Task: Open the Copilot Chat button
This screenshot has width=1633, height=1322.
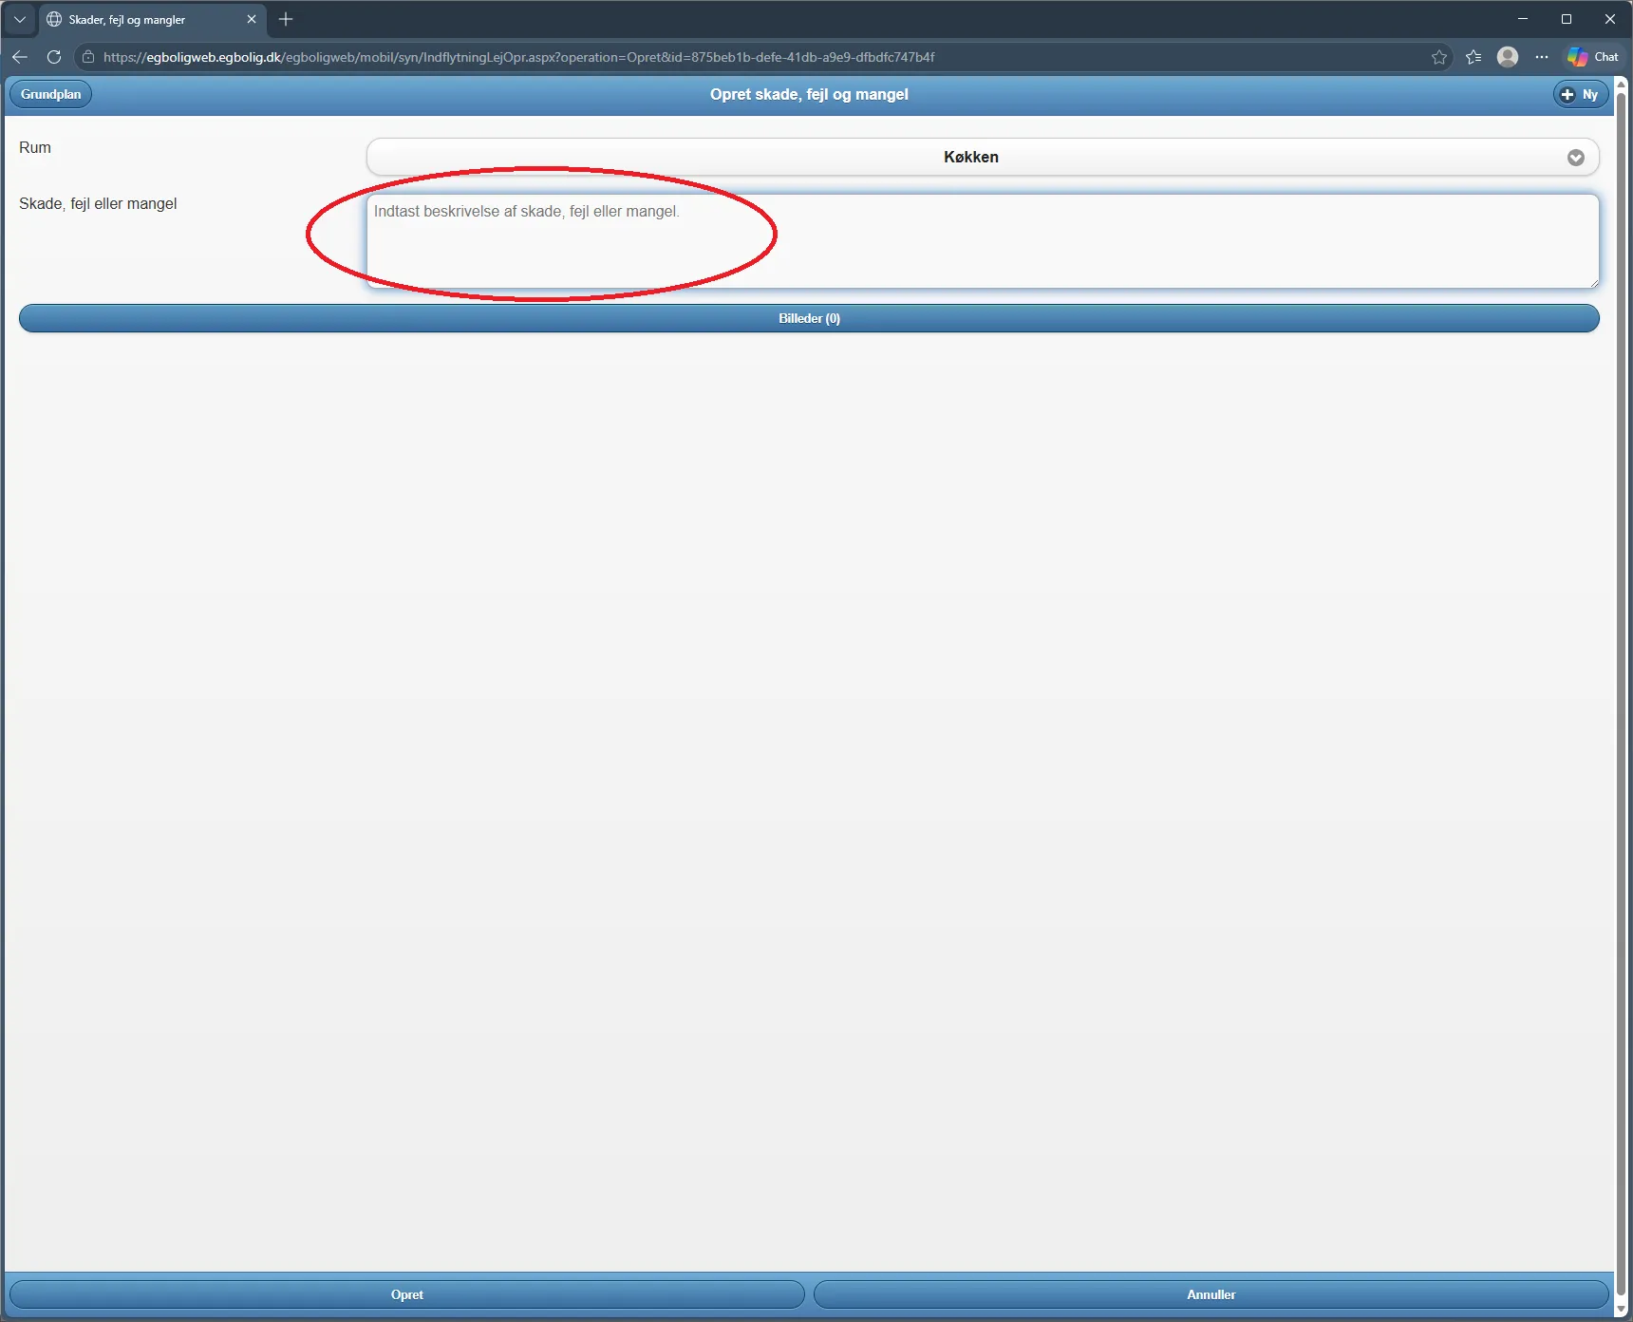Action: tap(1593, 57)
